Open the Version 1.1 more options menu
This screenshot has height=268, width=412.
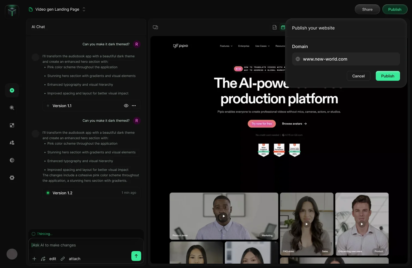click(x=134, y=106)
